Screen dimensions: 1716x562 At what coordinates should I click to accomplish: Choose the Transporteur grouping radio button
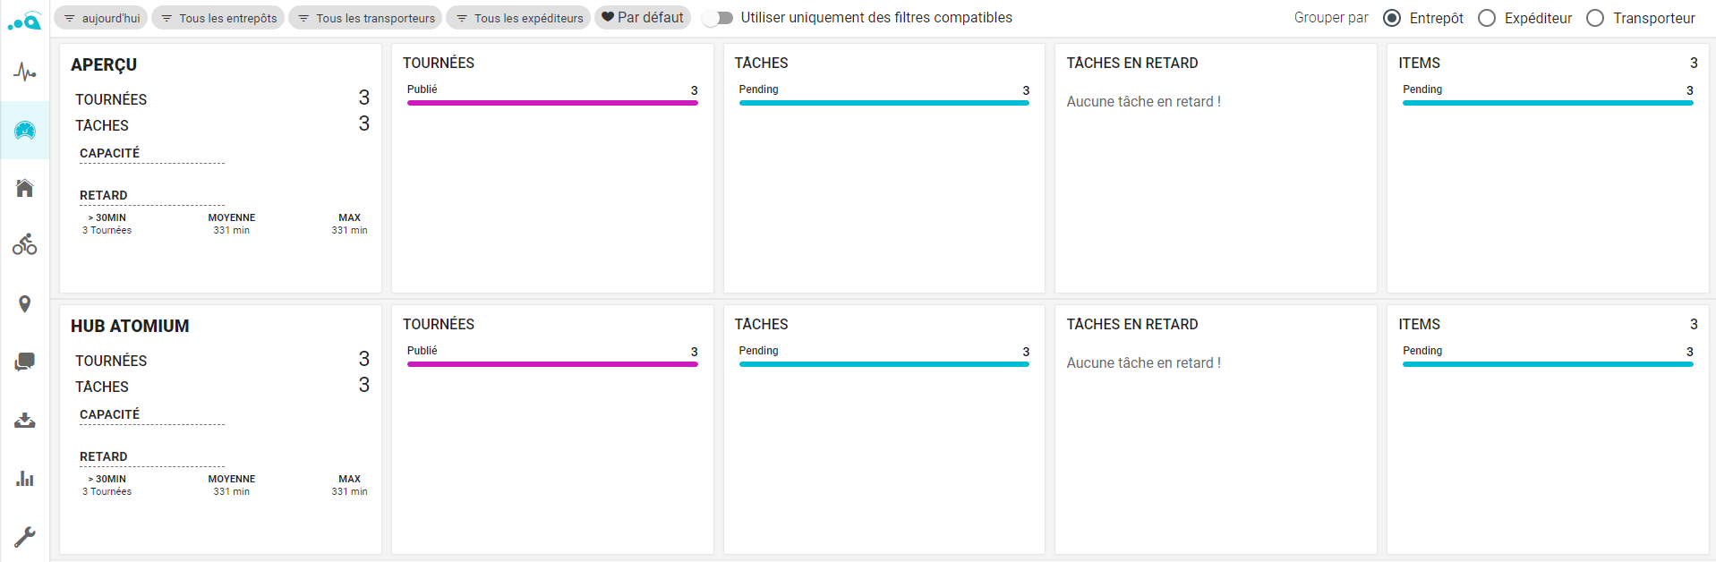click(1595, 18)
